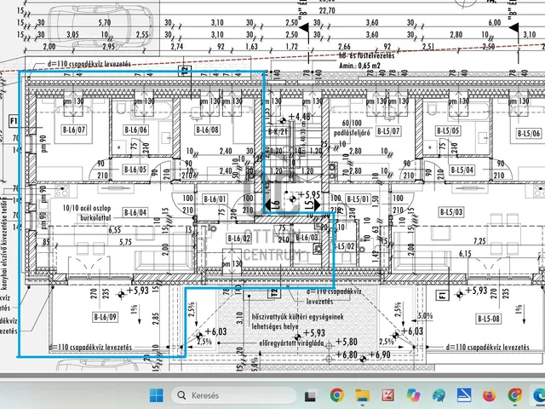Launch Firefox from the taskbar
This screenshot has width=545, height=409.
(x=490, y=395)
